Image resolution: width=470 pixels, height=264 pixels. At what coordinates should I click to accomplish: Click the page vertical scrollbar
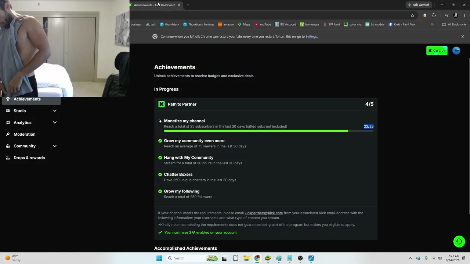point(469,136)
